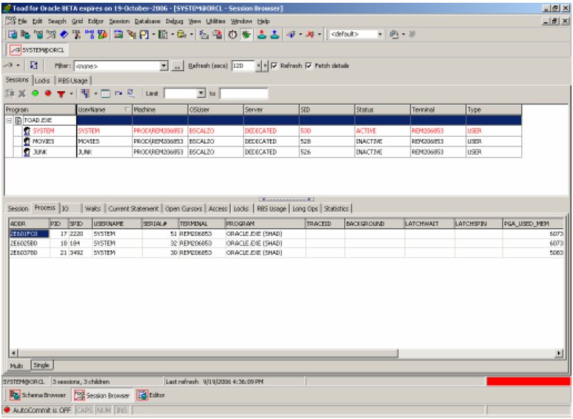This screenshot has height=419, width=573.
Task: Click green circle icon in sessions toolbar
Action: pos(35,93)
